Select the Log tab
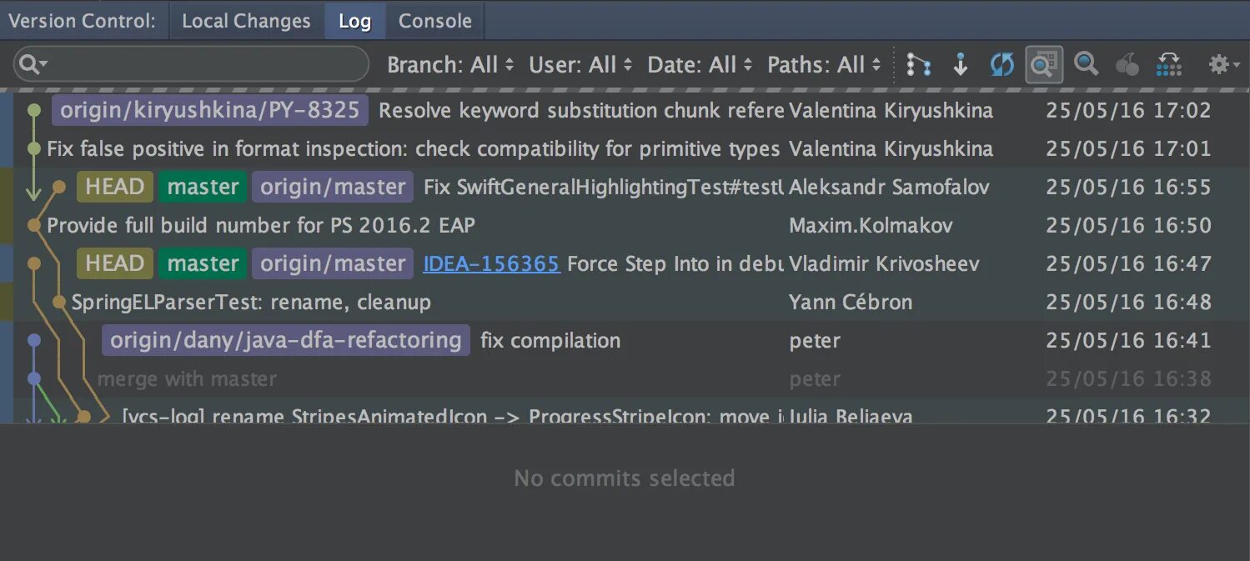This screenshot has height=561, width=1250. click(x=354, y=21)
